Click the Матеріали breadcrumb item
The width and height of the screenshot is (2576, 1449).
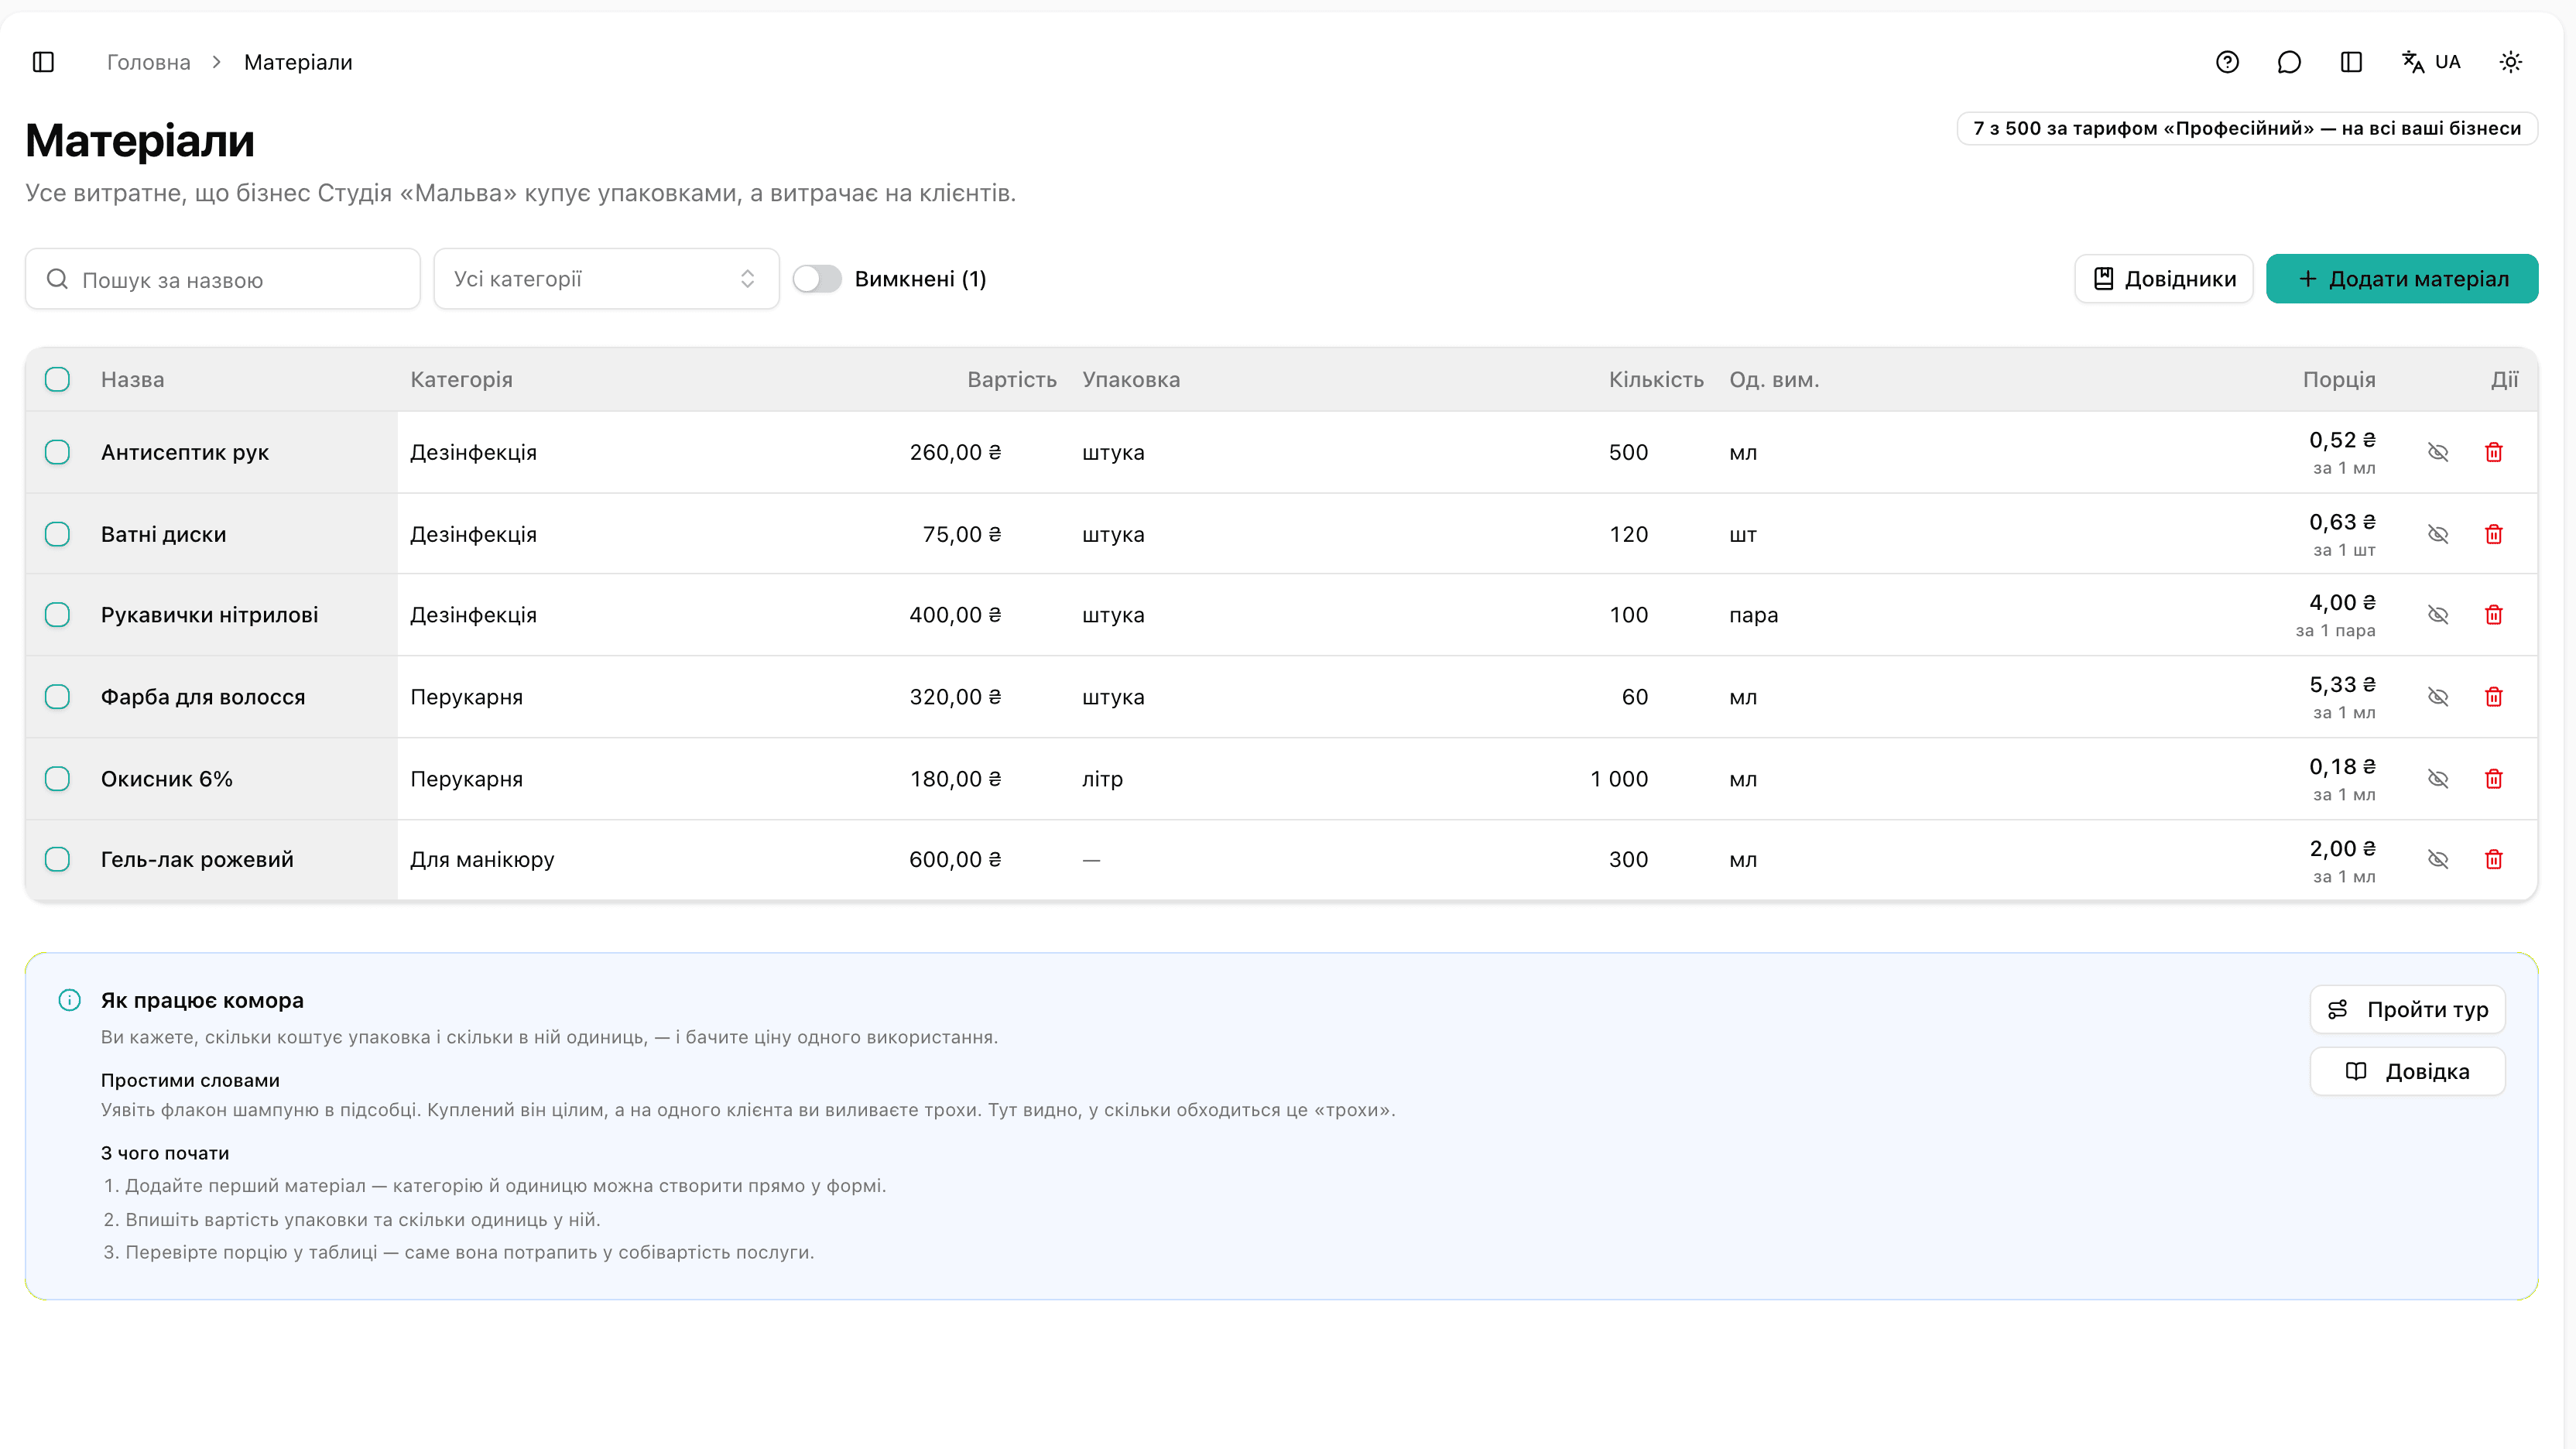[298, 62]
